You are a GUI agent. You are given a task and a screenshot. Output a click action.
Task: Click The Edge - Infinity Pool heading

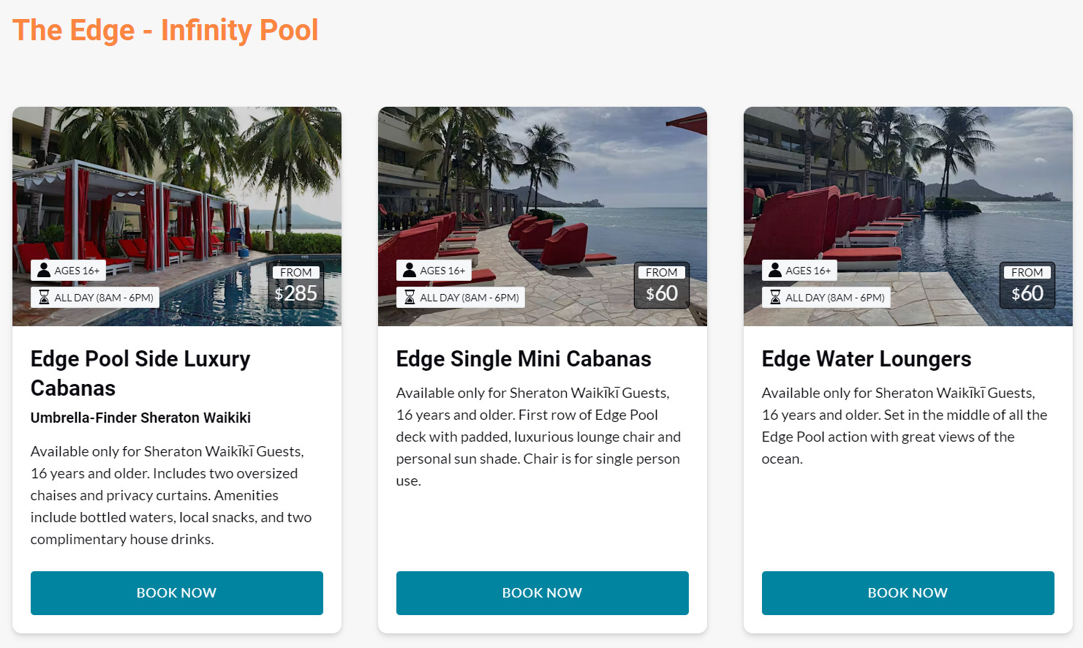point(165,31)
